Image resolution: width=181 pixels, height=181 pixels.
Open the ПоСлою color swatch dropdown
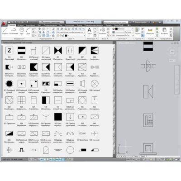click(x=124, y=29)
